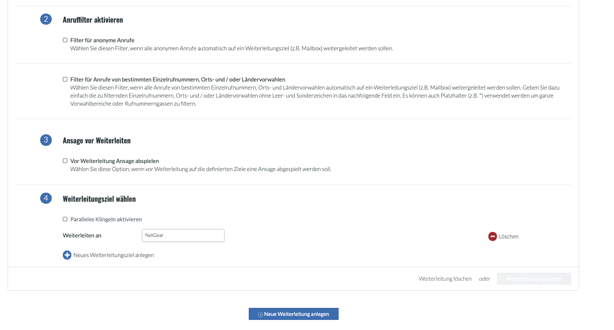
Task: Click the blue plus icon for new Weiterleitungsziel
Action: [x=67, y=255]
